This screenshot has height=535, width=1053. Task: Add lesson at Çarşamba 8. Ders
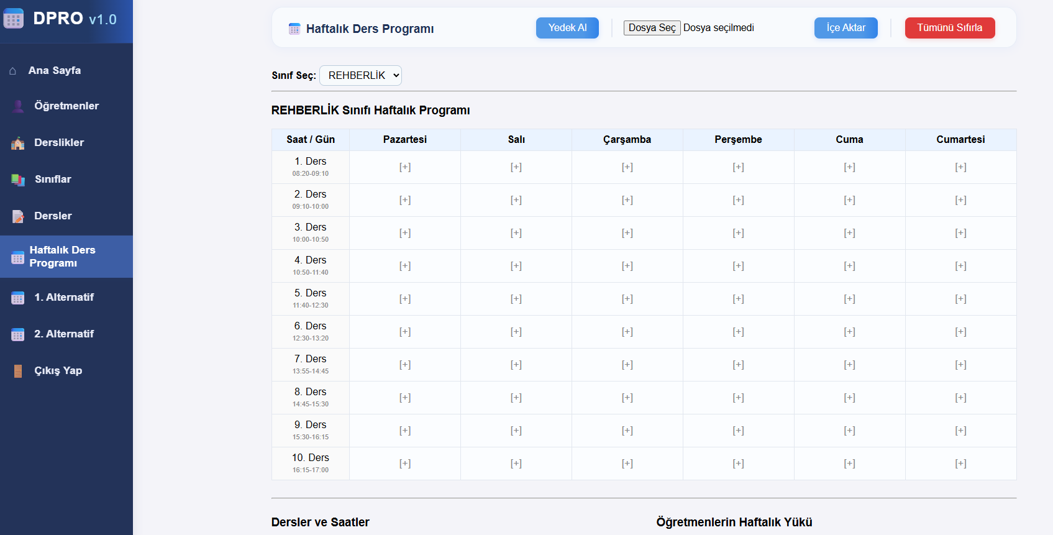(627, 398)
